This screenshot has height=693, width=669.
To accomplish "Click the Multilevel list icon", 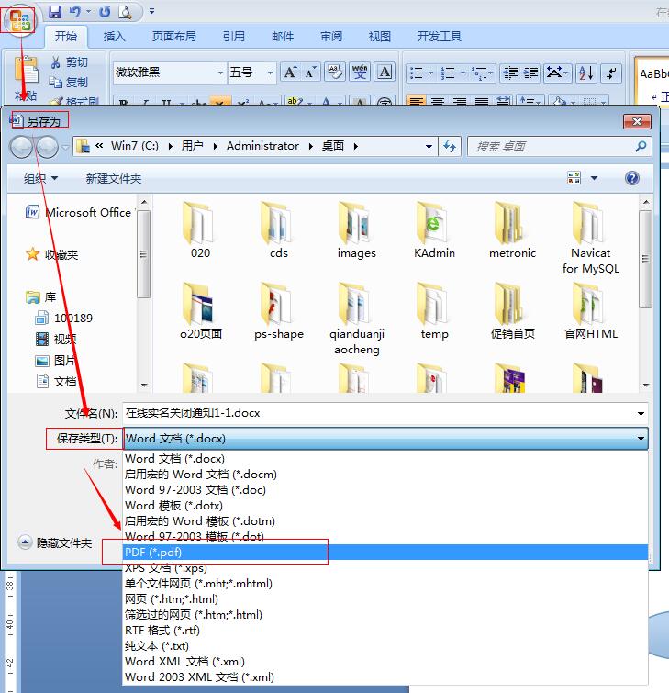I will [480, 73].
